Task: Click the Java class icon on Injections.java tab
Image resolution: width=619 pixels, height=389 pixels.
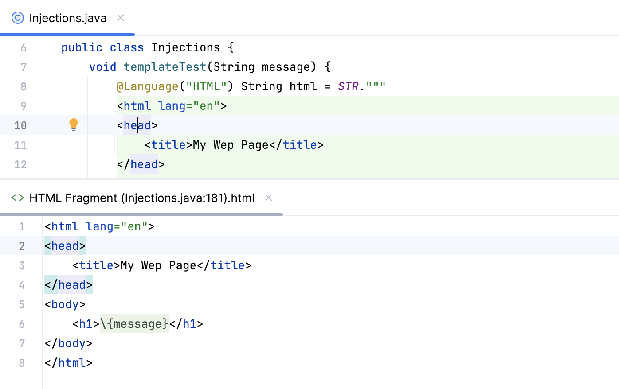Action: pyautogui.click(x=18, y=18)
